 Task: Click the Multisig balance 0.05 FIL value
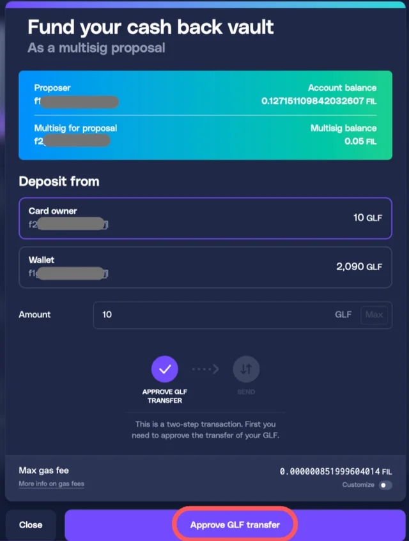click(x=360, y=141)
